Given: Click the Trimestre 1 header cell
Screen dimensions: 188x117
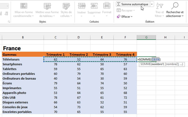Looking at the screenshot, I should coord(55,54).
